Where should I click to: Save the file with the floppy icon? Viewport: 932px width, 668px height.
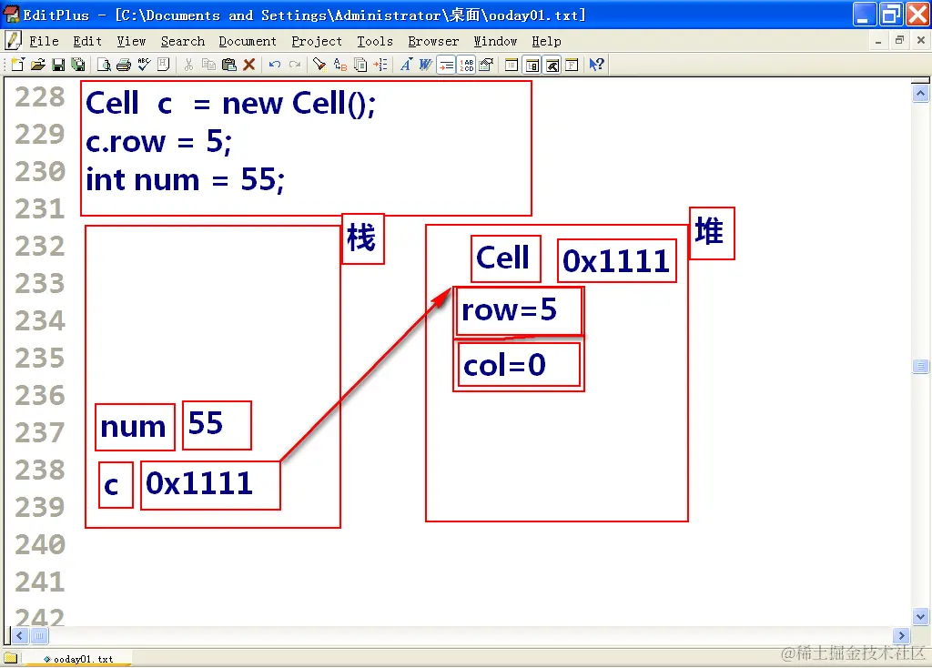click(58, 65)
